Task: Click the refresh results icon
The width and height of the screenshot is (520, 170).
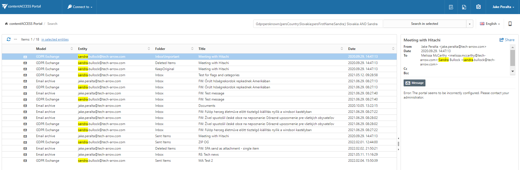Action: (x=9, y=39)
